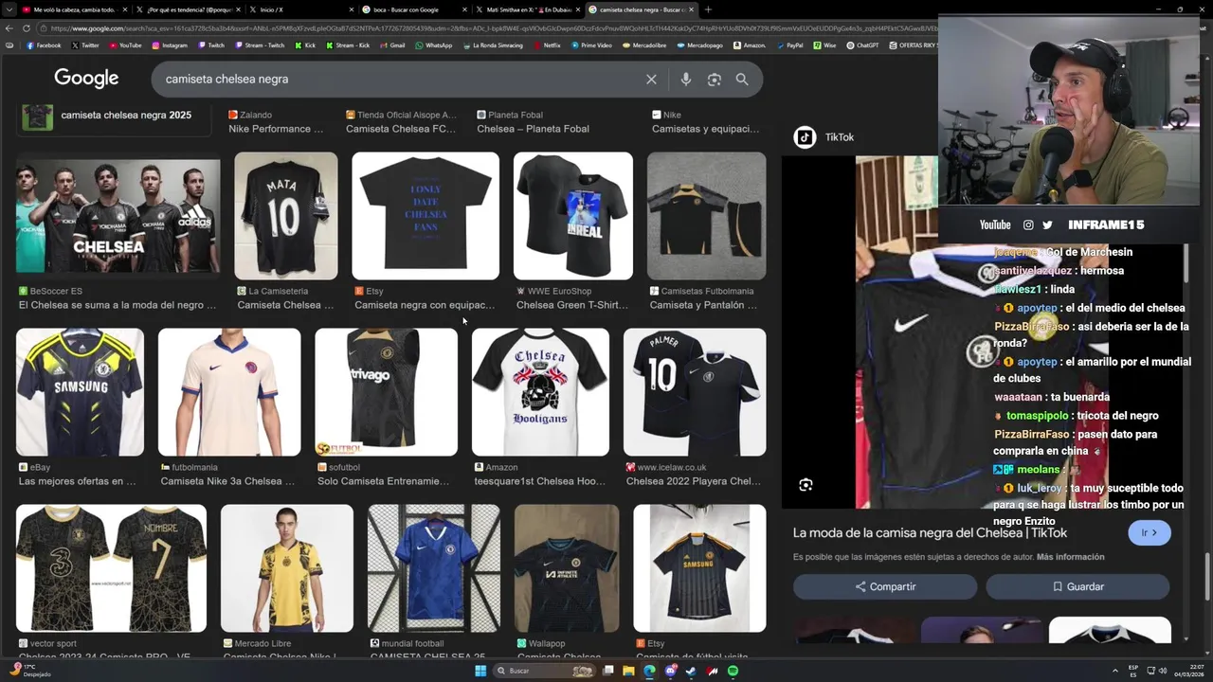The height and width of the screenshot is (682, 1213).
Task: Open Palmer 10 black jersey thumbnail
Action: (695, 392)
